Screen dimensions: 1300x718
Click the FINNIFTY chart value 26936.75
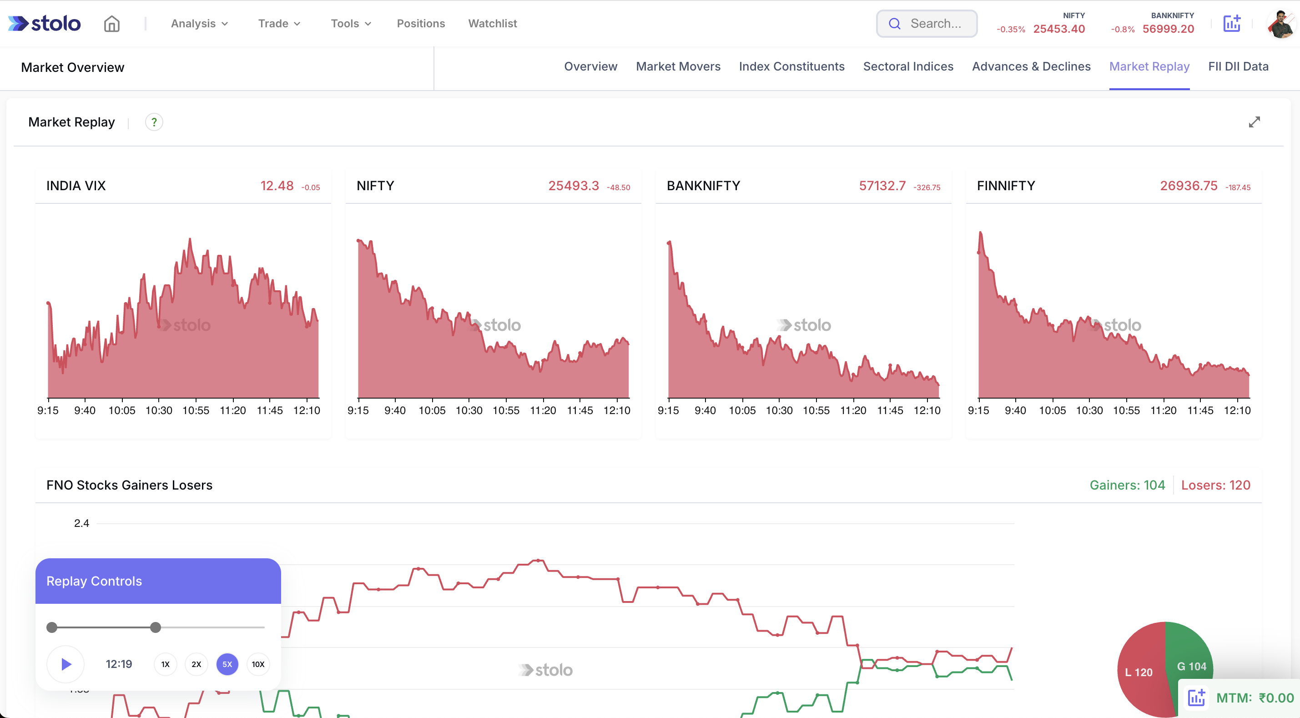coord(1189,186)
